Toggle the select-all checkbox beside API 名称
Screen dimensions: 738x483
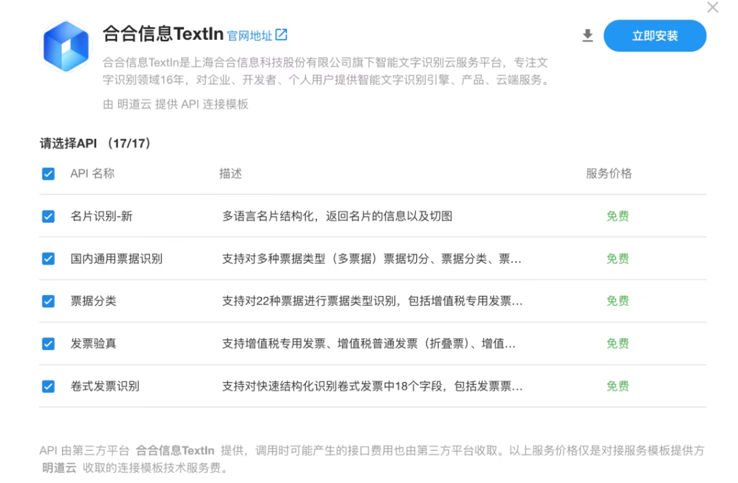click(x=48, y=174)
